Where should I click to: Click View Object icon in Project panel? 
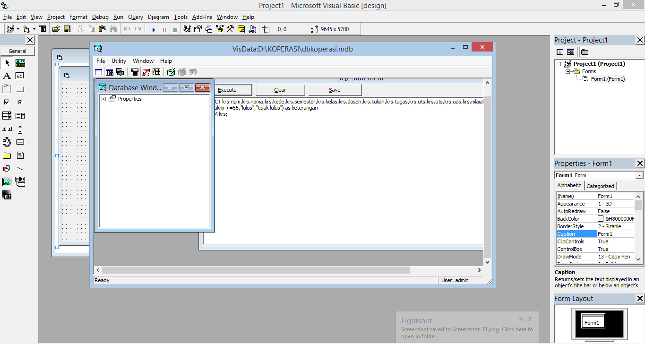[570, 52]
